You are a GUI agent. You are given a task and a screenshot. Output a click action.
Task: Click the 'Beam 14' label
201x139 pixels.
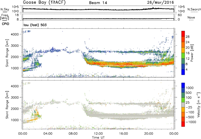(x=98, y=3)
